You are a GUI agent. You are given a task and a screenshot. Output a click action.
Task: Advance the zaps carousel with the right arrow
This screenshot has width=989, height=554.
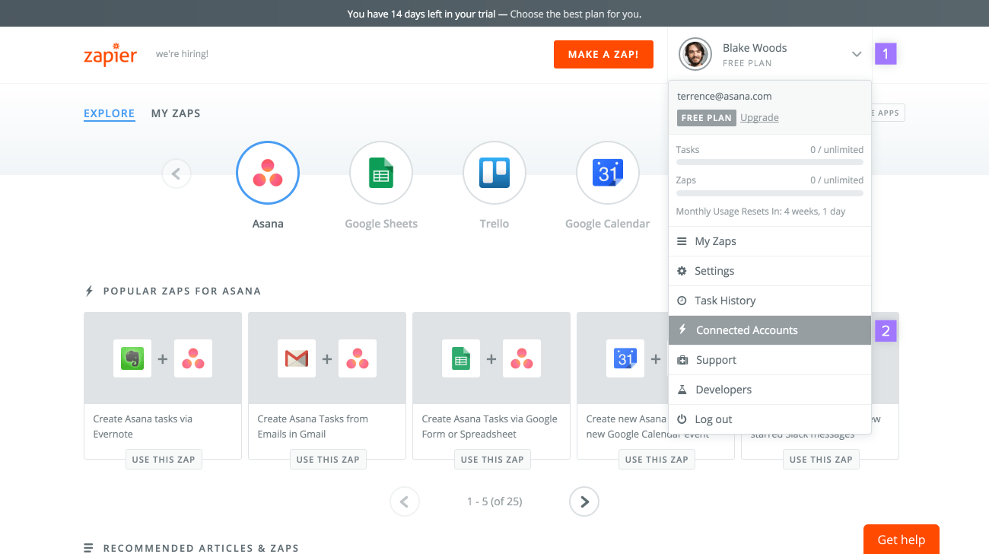[584, 501]
